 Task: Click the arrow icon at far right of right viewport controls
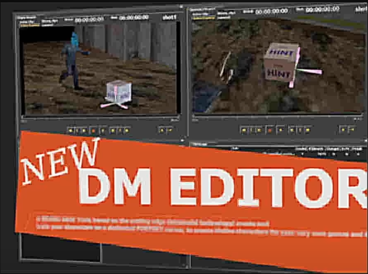point(352,129)
